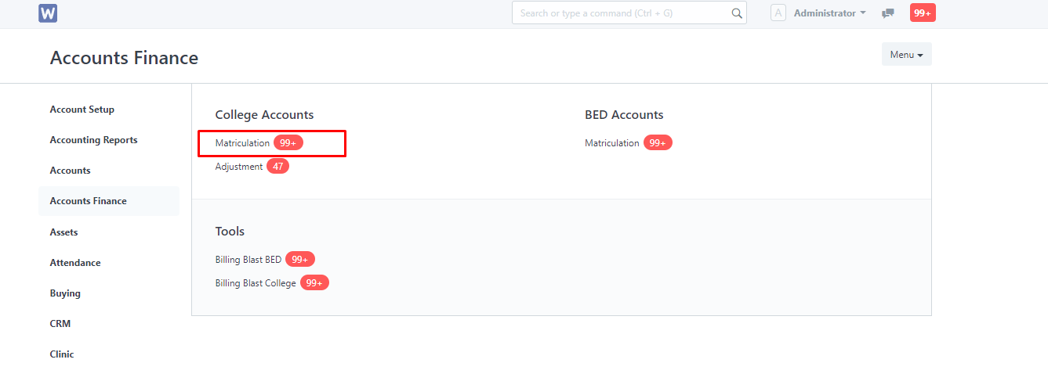The image size is (1048, 381).
Task: Click the 99+ badge beside Billing Blast BED
Action: click(300, 259)
